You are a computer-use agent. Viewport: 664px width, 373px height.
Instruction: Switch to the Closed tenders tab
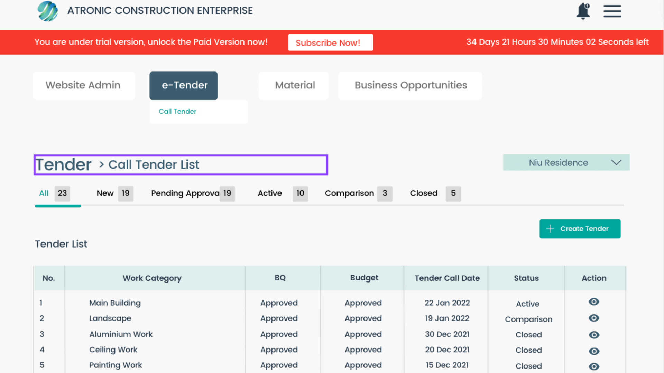pos(424,193)
